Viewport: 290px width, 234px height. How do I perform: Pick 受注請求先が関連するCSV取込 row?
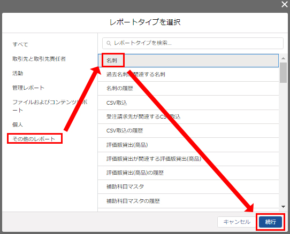click(188, 116)
